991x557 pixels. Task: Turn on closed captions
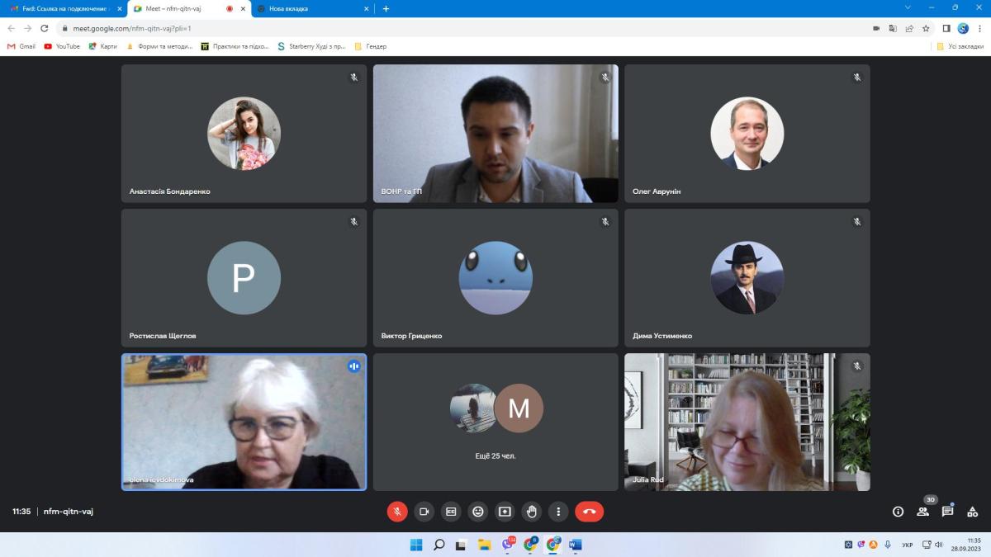(x=451, y=512)
